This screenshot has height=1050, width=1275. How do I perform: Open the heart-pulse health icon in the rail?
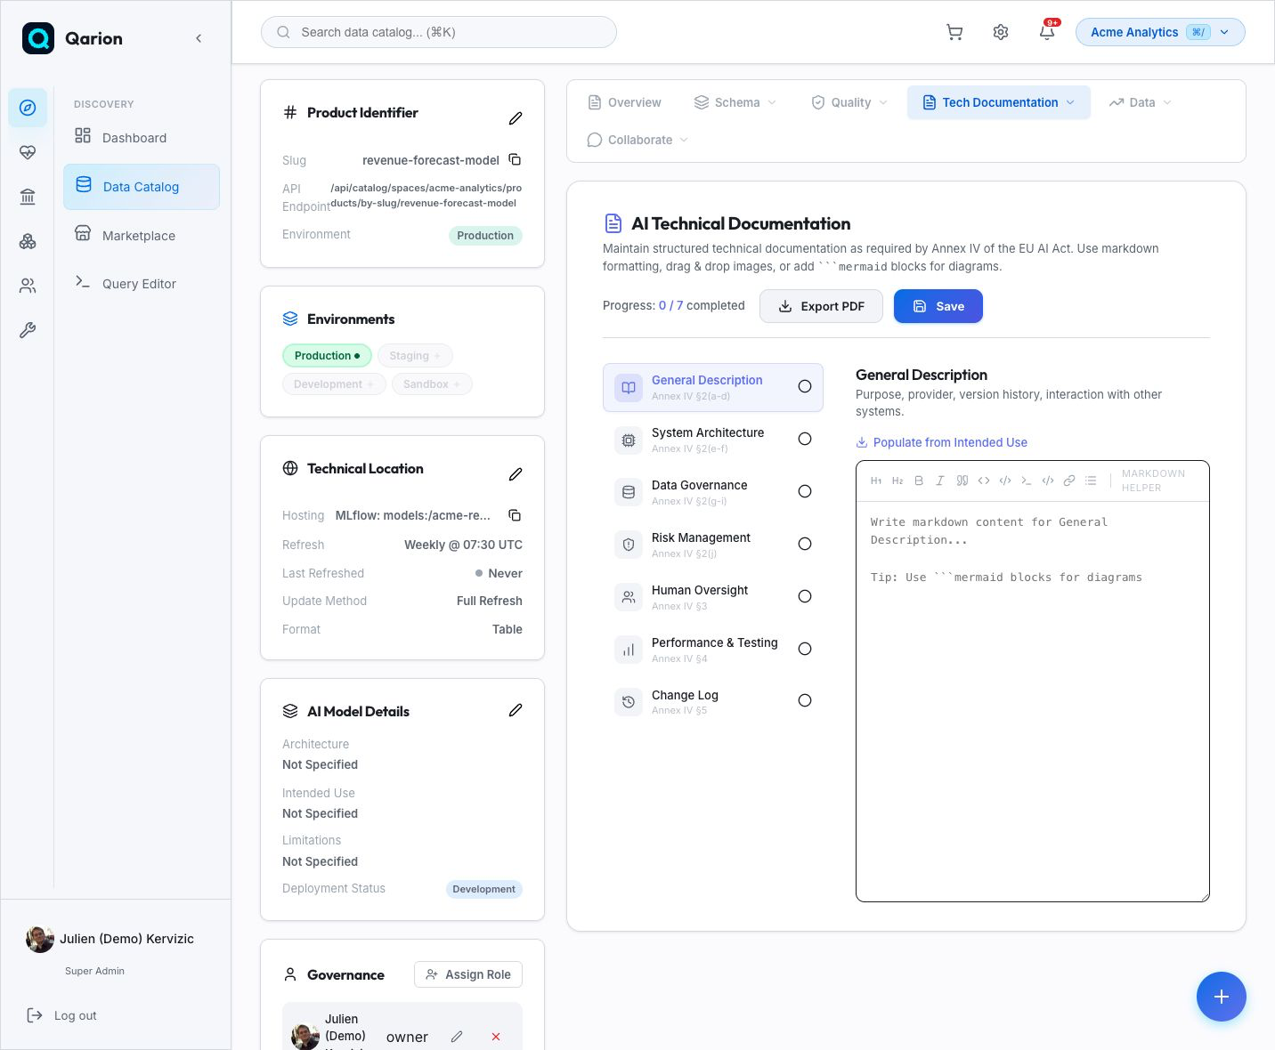tap(28, 152)
